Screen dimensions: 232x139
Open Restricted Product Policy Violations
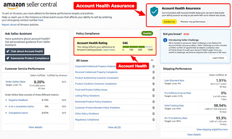point(93,102)
